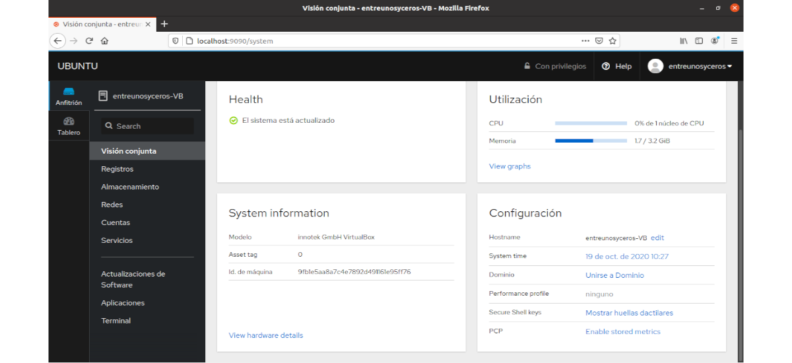Click the browser forward arrow

point(74,41)
